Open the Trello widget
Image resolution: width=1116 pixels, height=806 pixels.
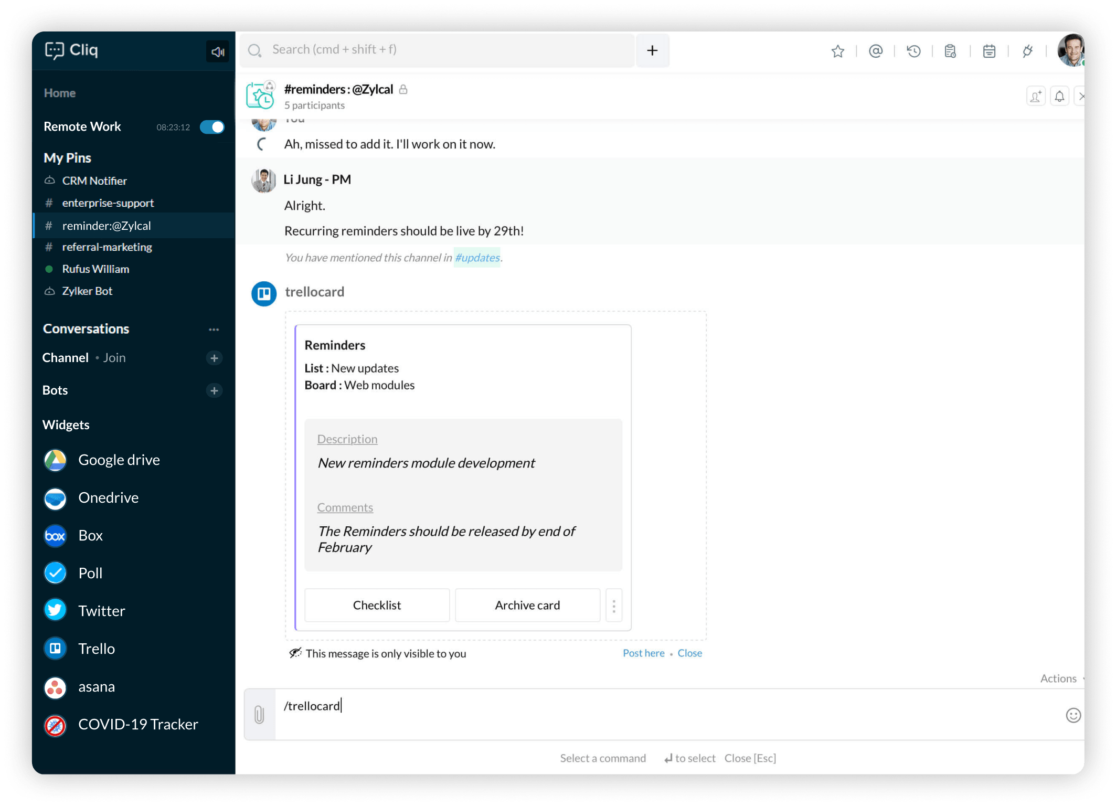(80, 649)
